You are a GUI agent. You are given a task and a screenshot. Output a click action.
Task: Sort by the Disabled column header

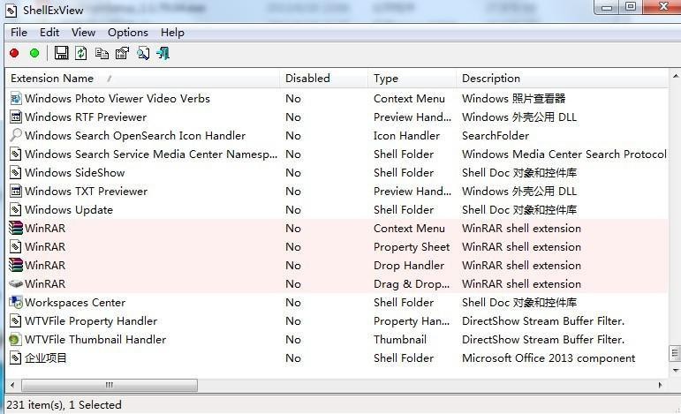tap(306, 79)
